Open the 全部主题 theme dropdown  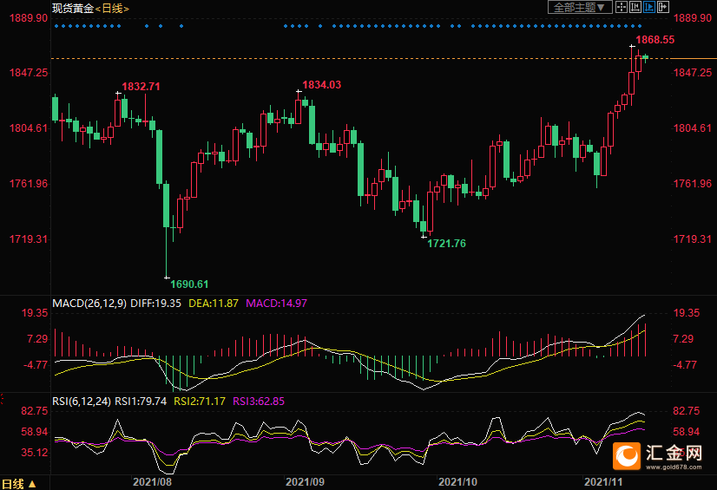pos(576,7)
